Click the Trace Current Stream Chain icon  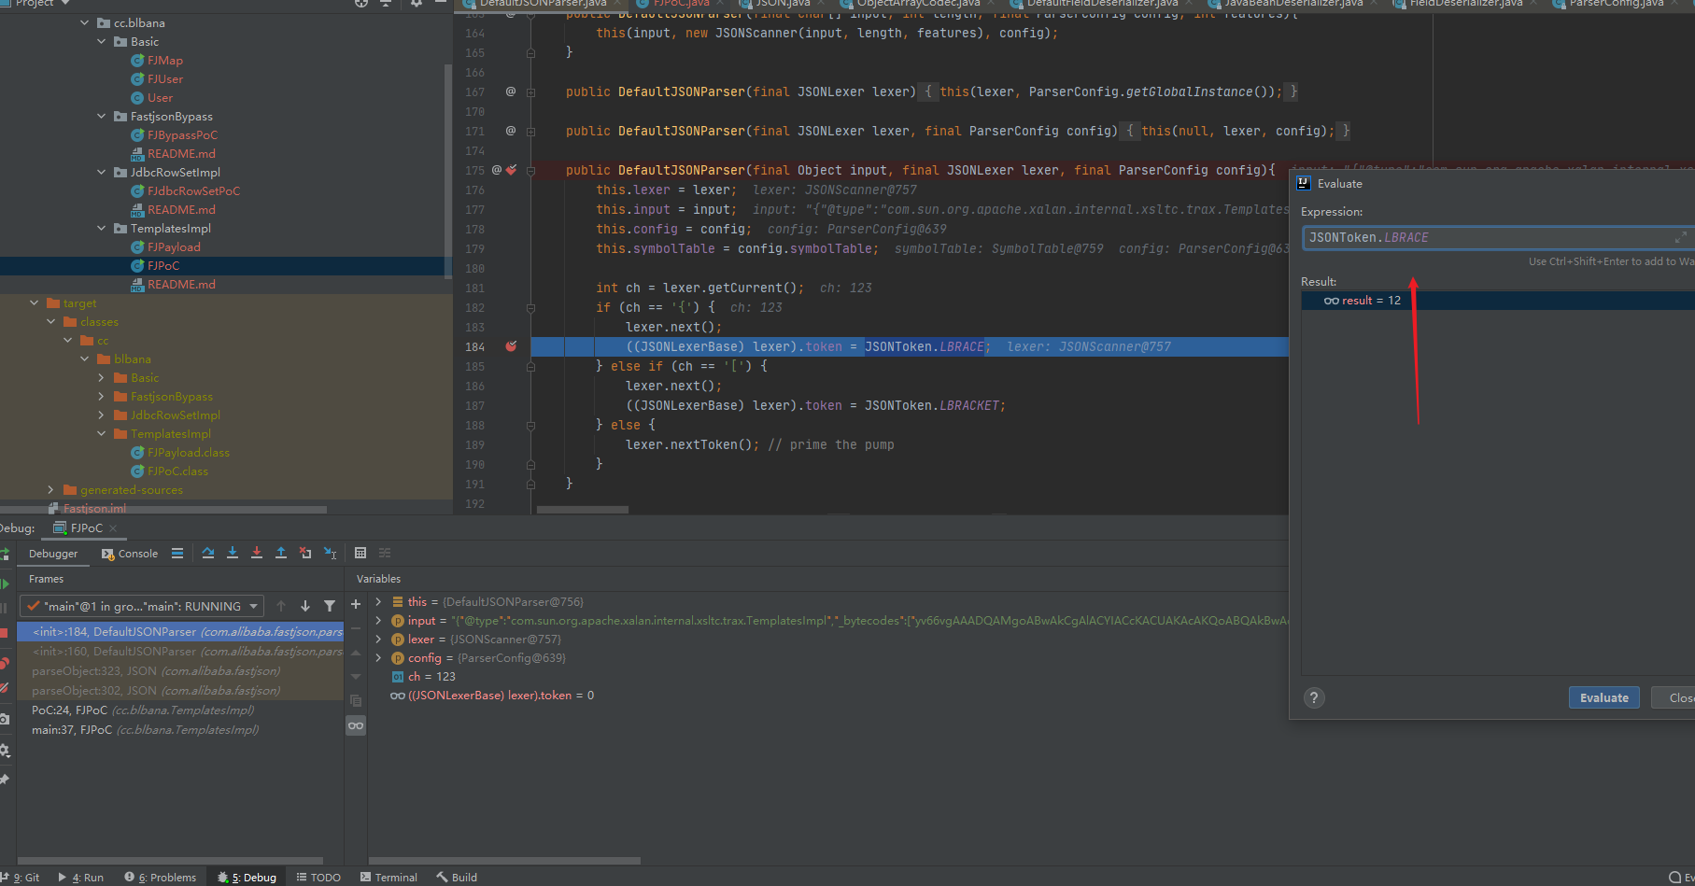point(385,553)
